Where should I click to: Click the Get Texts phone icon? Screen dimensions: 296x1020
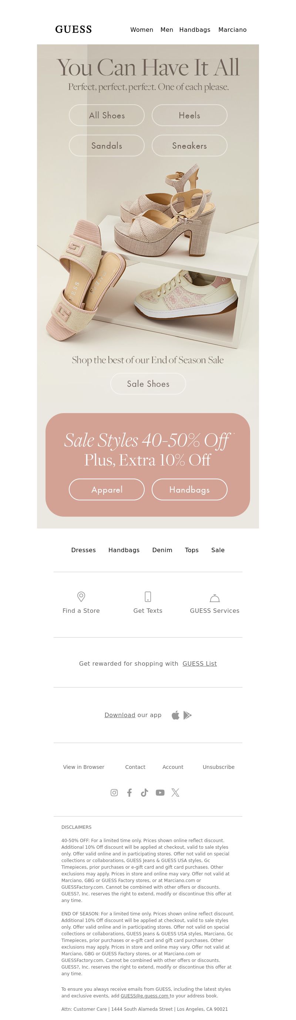(148, 596)
